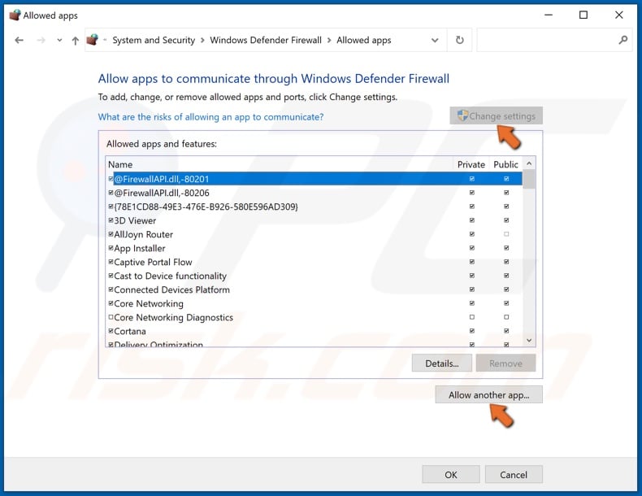642x496 pixels.
Task: Expand the address bar history dropdown
Action: pos(435,40)
